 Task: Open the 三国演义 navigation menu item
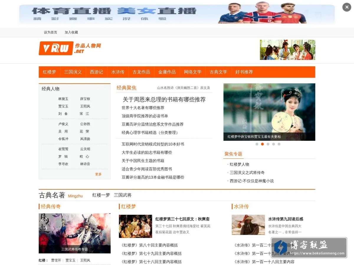coord(73,72)
